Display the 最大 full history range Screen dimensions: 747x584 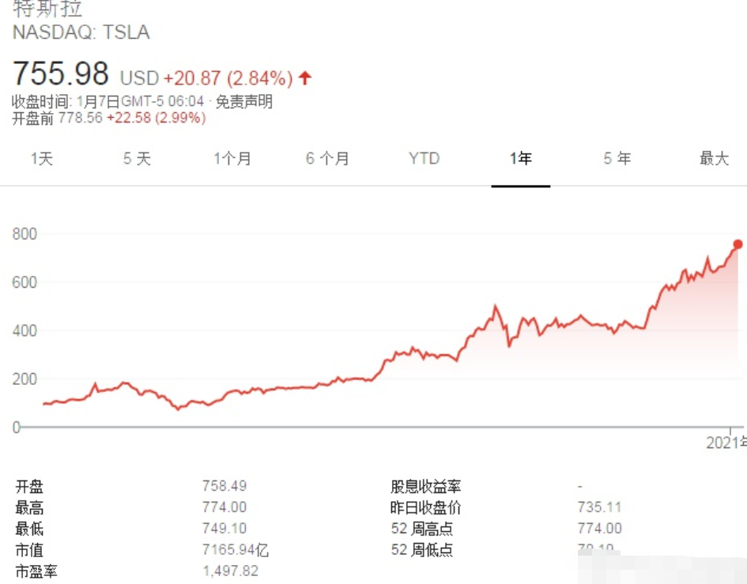pos(714,159)
